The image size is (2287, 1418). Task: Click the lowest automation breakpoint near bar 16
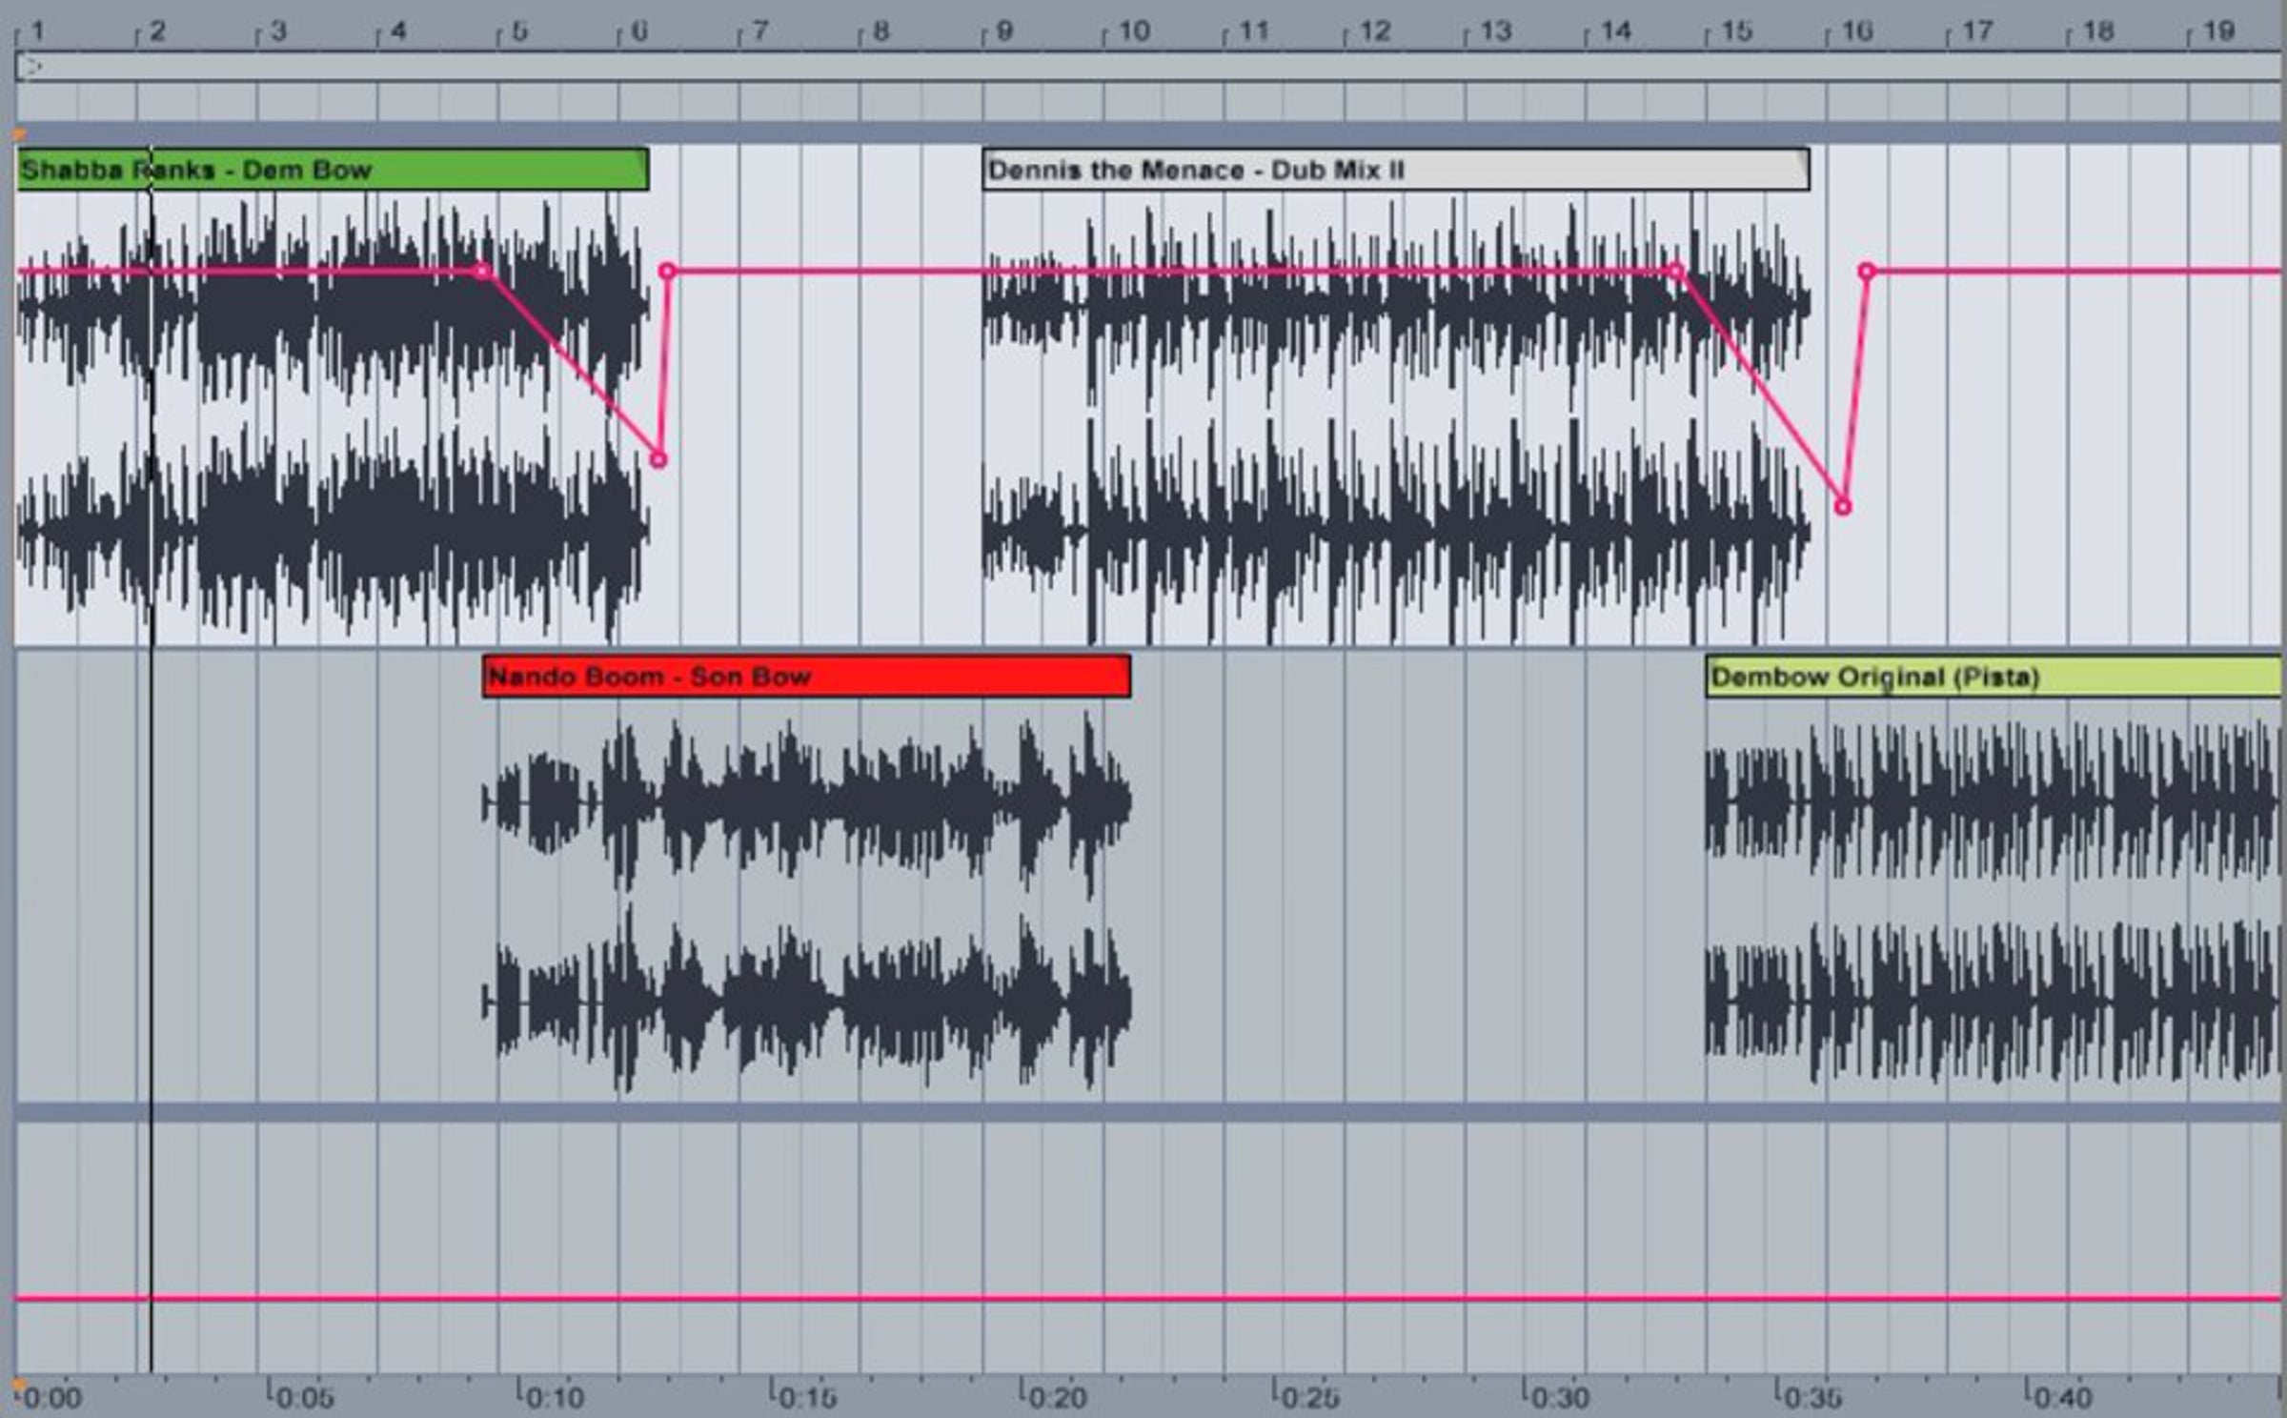coord(1843,507)
